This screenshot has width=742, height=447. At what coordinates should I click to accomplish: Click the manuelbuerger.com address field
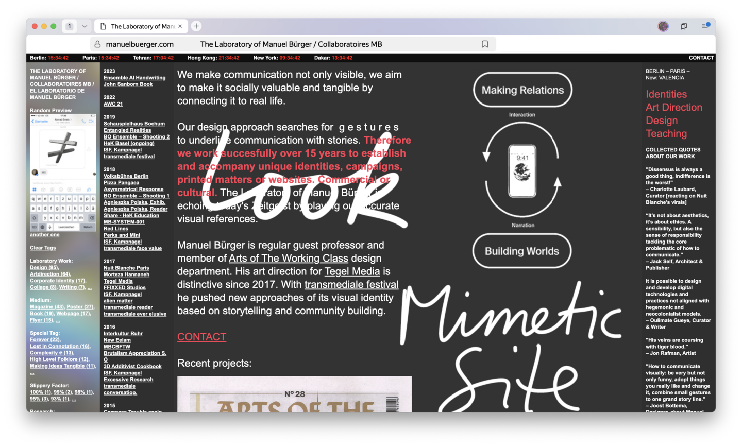pos(293,44)
